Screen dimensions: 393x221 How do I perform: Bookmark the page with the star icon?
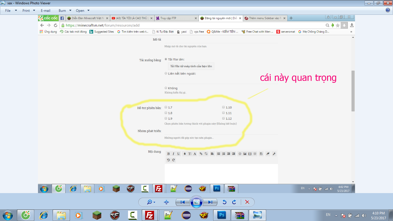(x=338, y=25)
